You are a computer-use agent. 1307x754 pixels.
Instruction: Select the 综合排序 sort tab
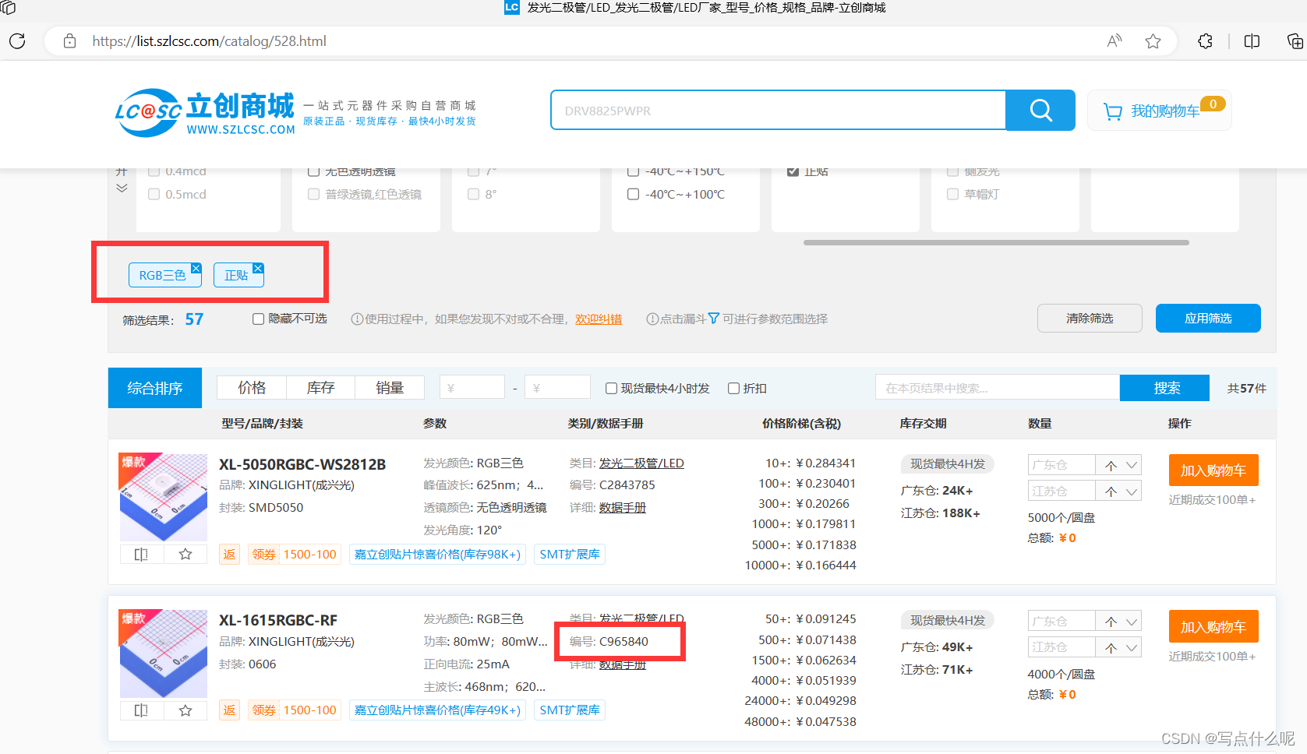point(155,388)
